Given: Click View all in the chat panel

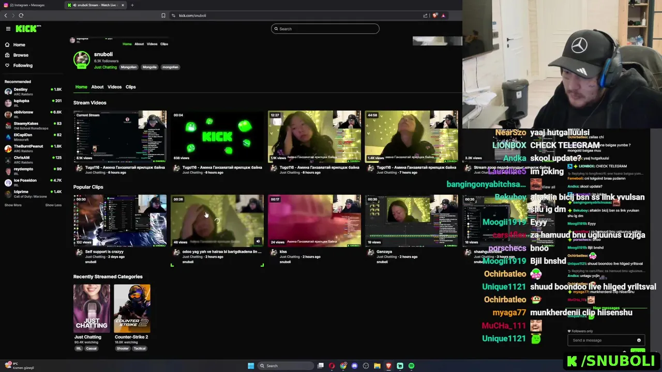Looking at the screenshot, I should [548, 187].
